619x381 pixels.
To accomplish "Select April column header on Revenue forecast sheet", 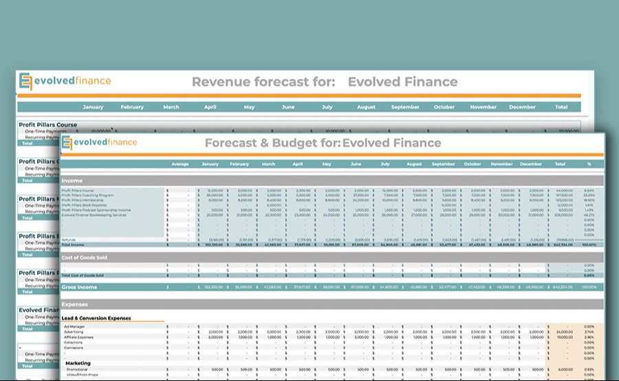I will (210, 107).
